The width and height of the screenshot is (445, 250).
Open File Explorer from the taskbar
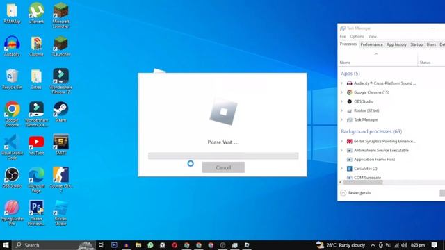tap(138, 245)
